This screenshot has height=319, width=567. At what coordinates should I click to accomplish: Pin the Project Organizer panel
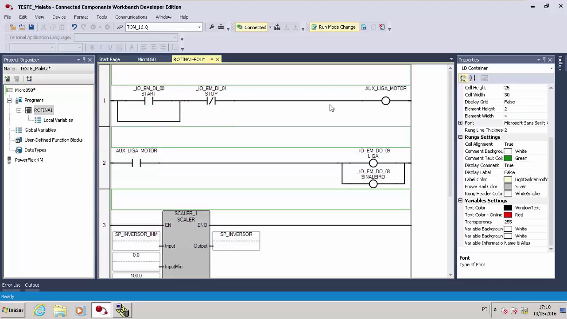84,59
